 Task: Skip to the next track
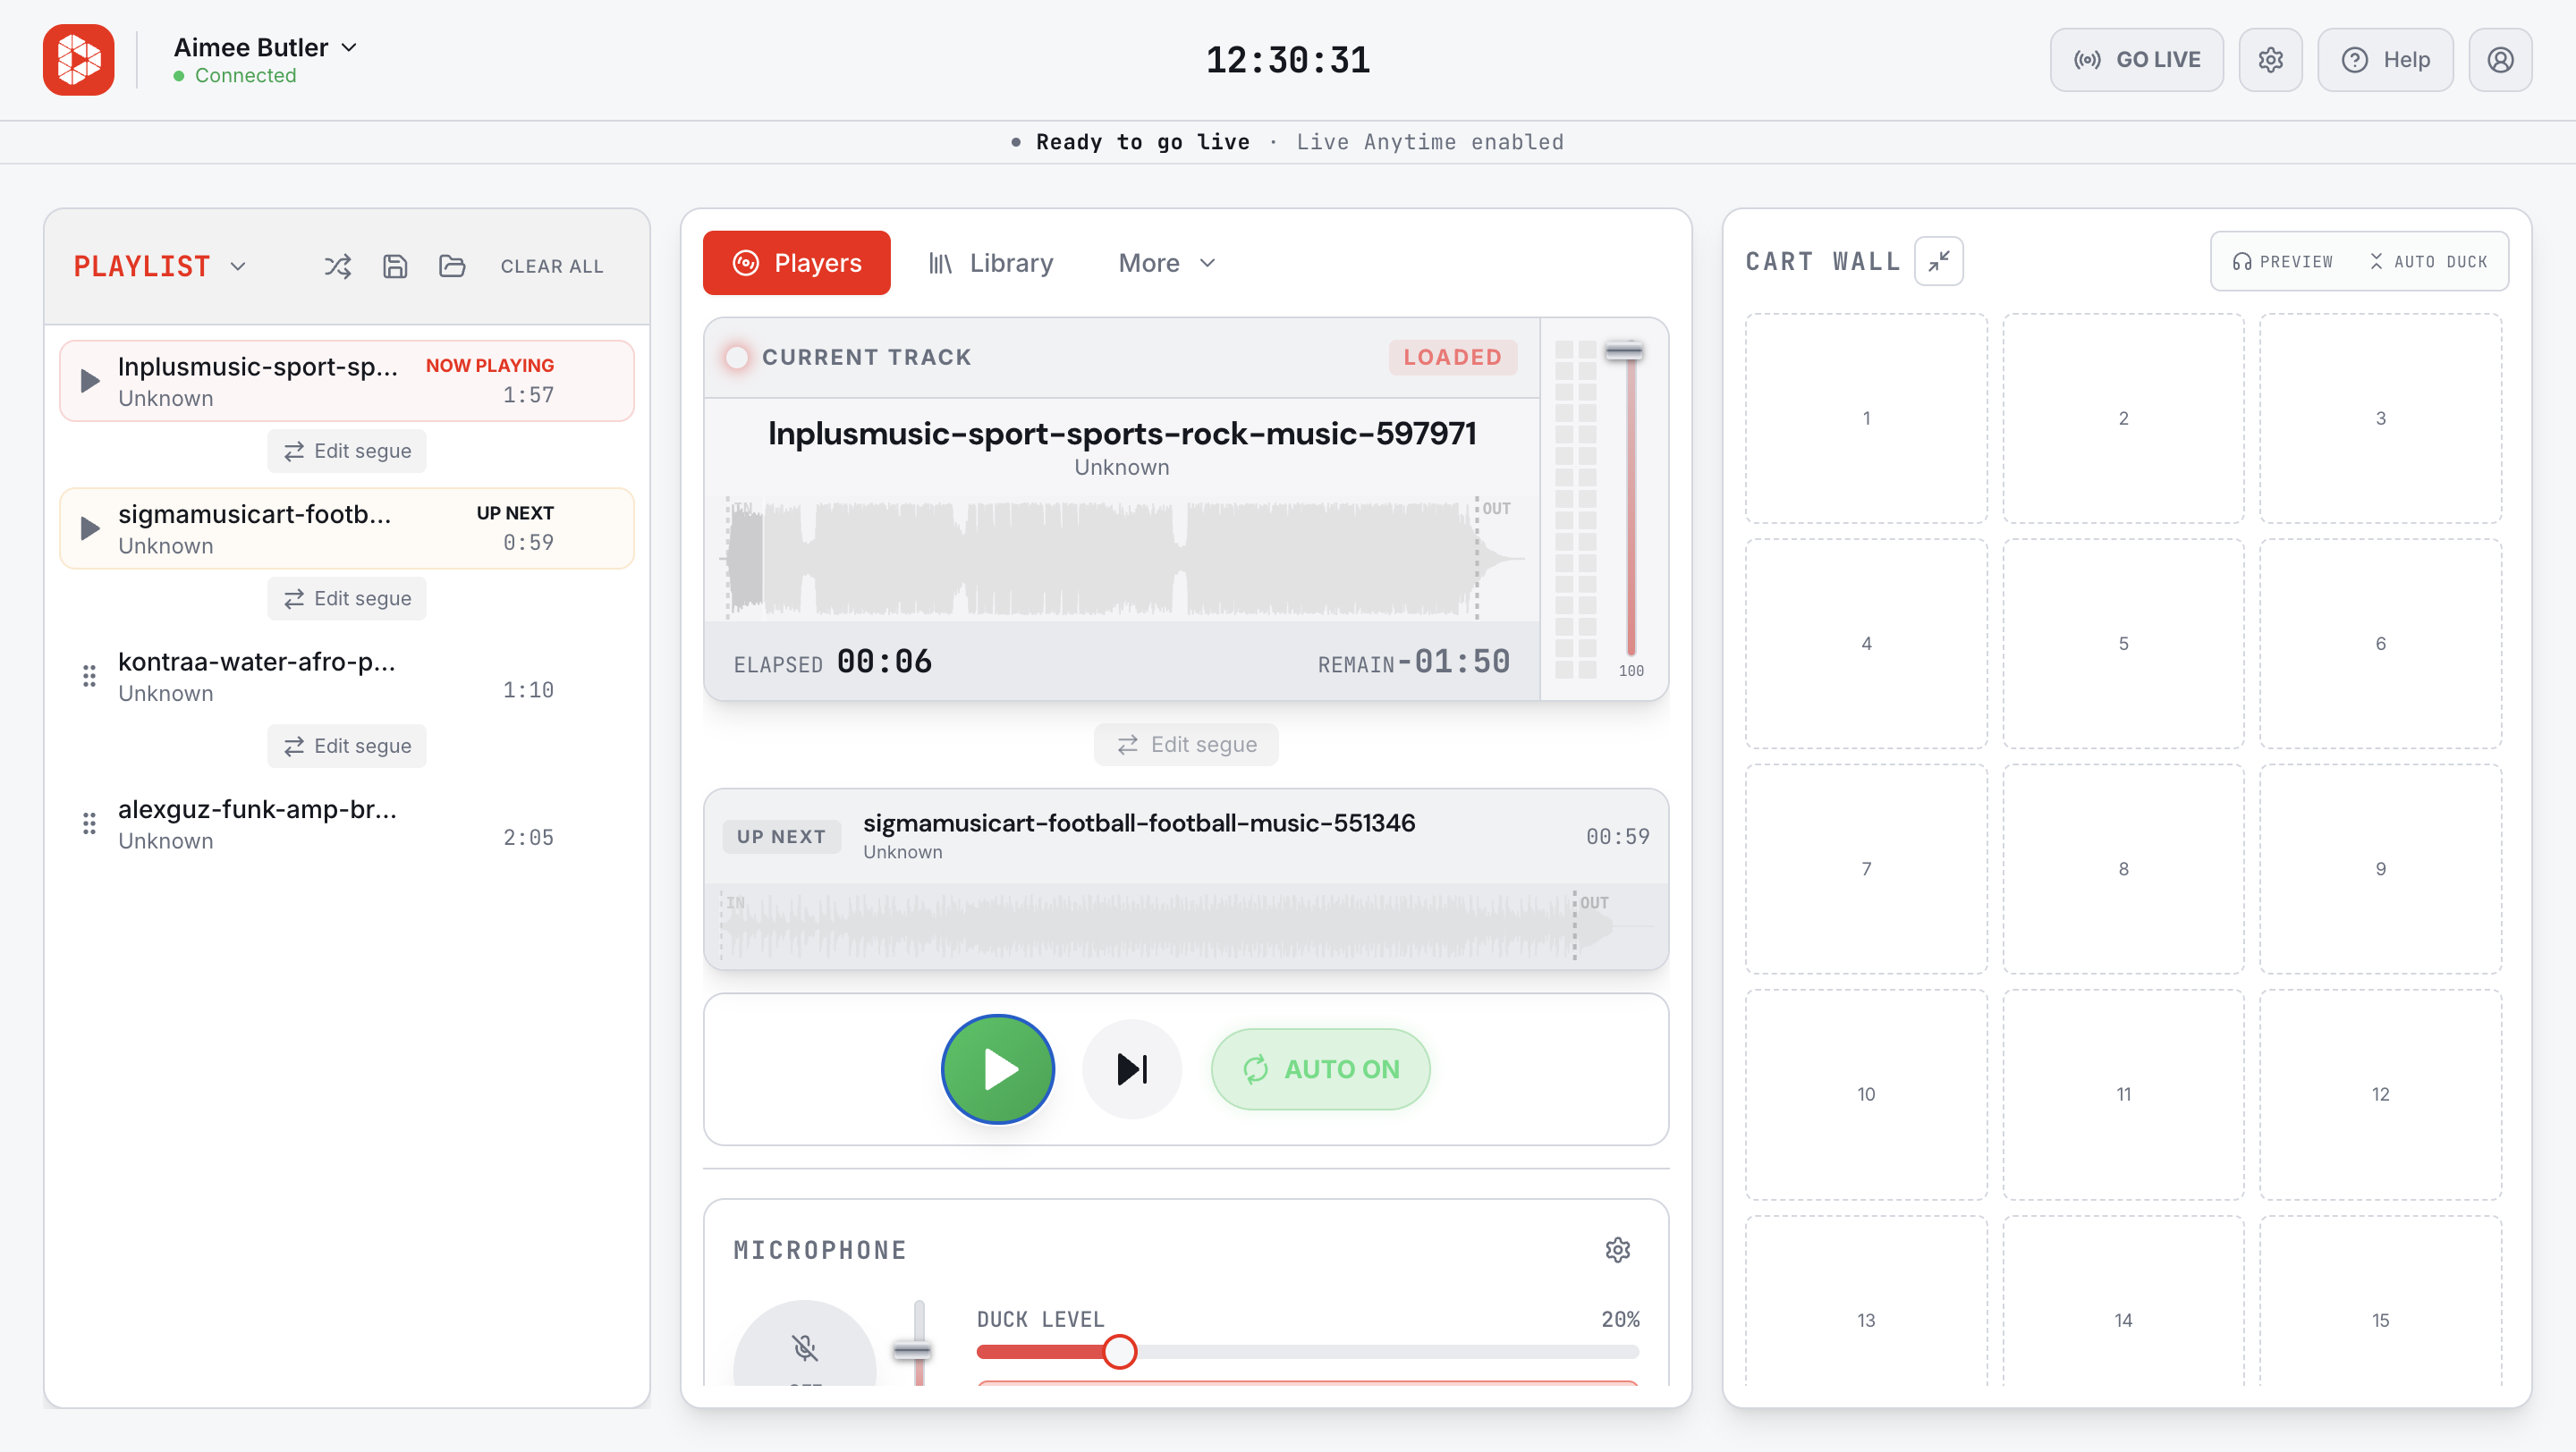click(x=1132, y=1068)
